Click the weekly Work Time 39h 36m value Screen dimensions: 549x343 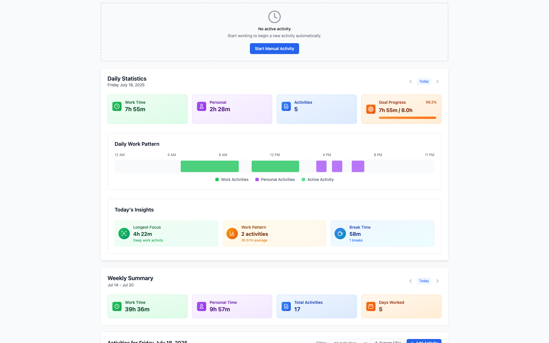point(137,309)
